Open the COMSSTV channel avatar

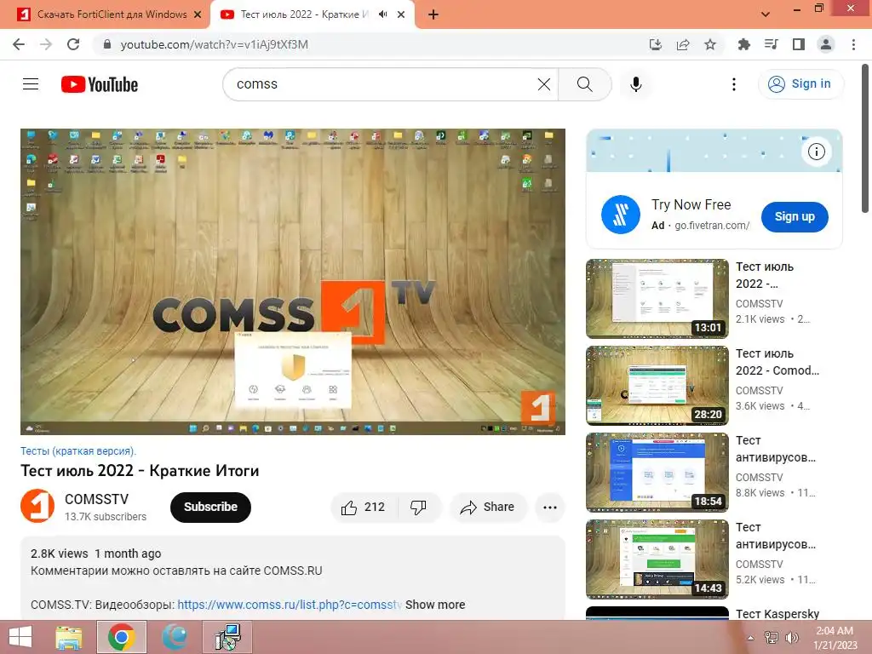pyautogui.click(x=37, y=506)
